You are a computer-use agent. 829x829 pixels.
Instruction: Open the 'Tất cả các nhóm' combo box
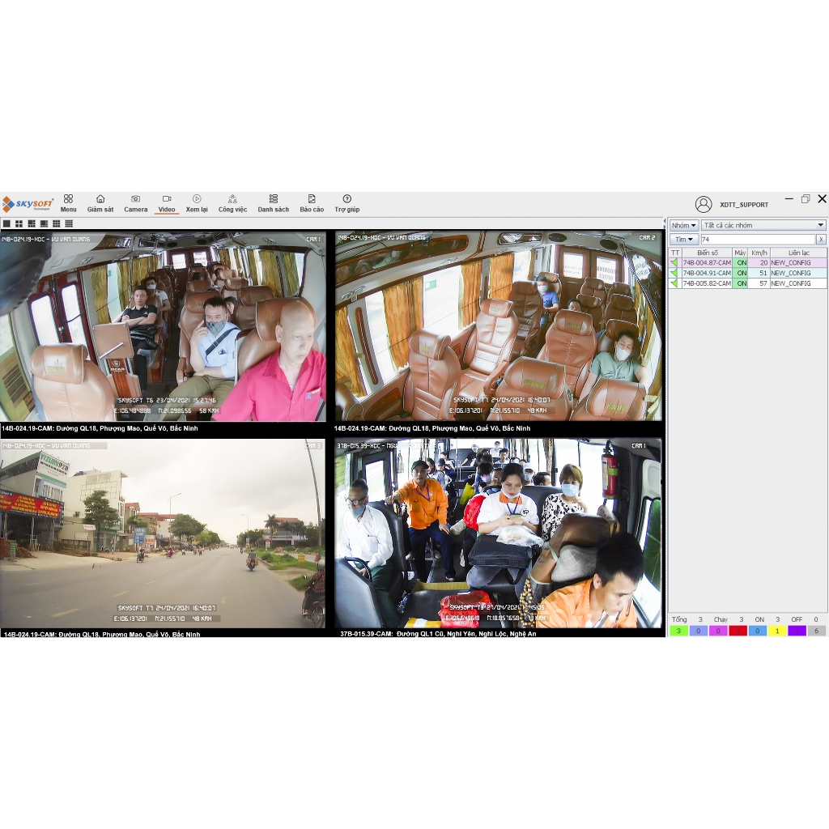(763, 225)
